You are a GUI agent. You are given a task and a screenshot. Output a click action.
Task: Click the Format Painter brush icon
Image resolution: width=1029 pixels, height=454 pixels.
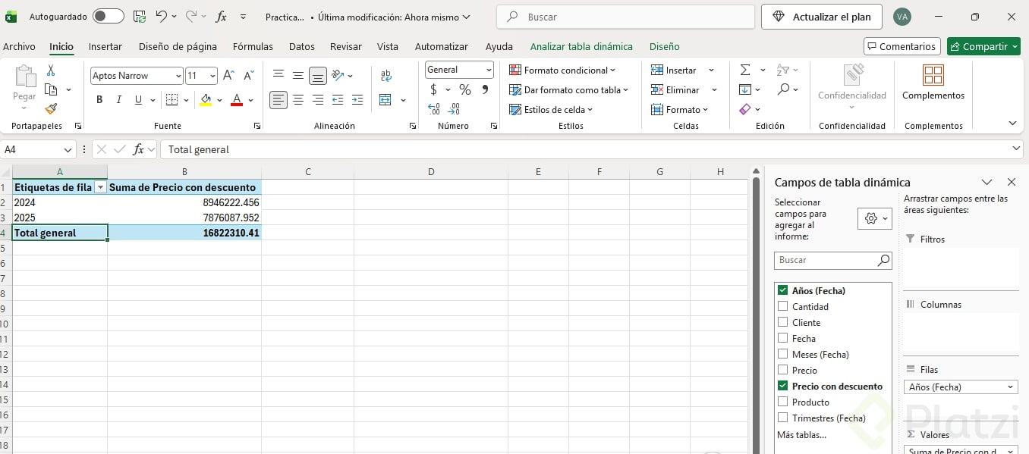pyautogui.click(x=51, y=109)
